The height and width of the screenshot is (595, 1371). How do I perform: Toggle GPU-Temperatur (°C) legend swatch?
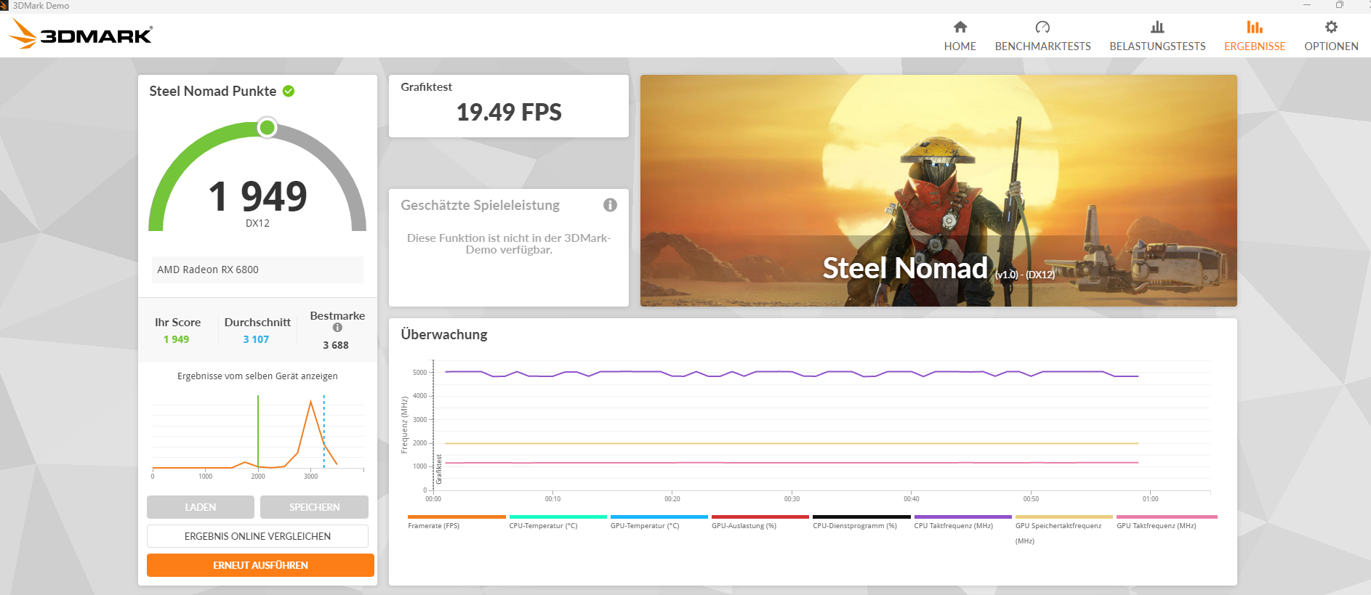click(x=659, y=517)
